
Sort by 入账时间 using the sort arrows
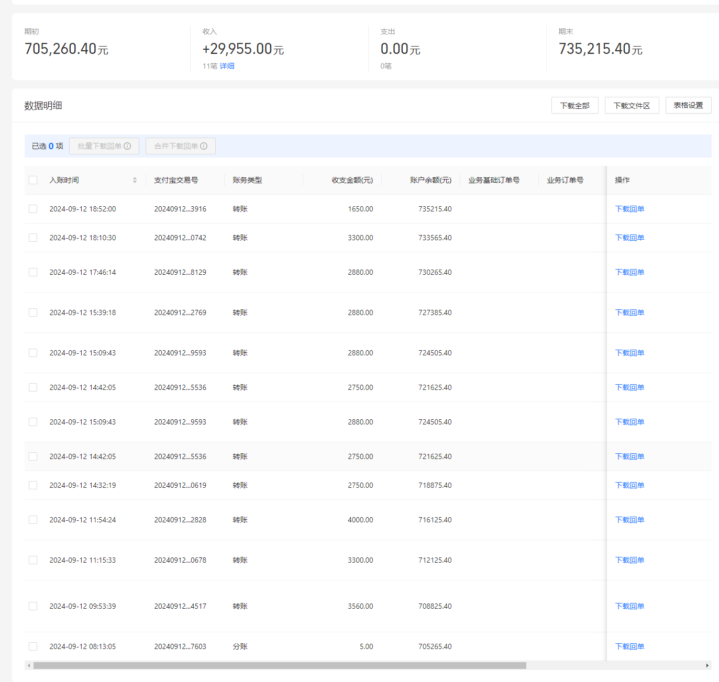[x=135, y=180]
